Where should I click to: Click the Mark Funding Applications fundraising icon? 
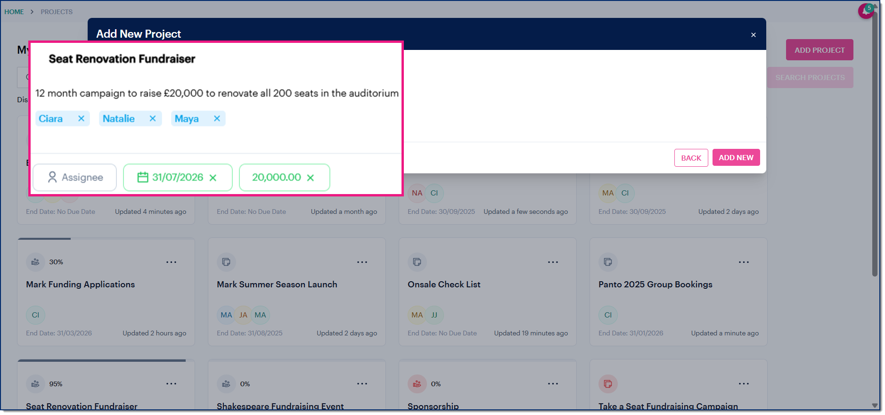click(35, 262)
